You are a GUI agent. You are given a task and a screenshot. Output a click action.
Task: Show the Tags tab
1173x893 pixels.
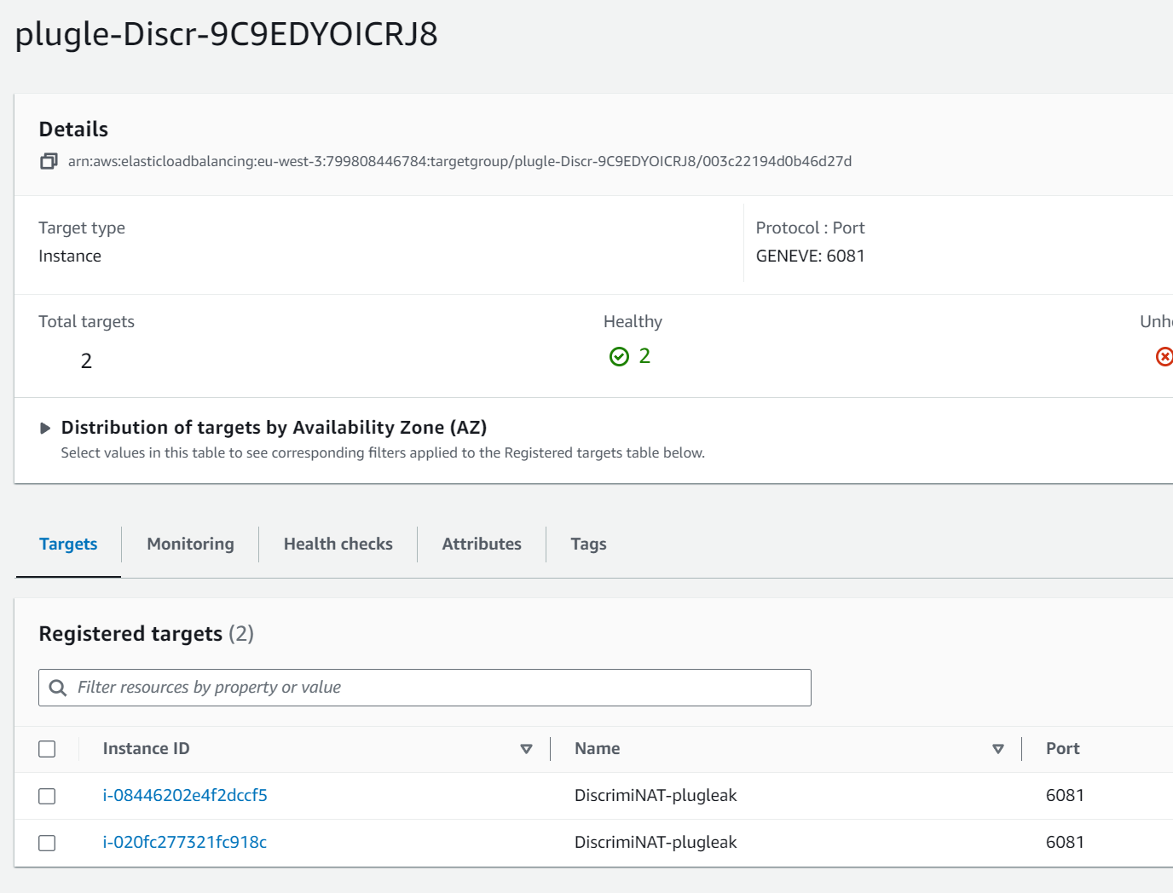pos(588,544)
